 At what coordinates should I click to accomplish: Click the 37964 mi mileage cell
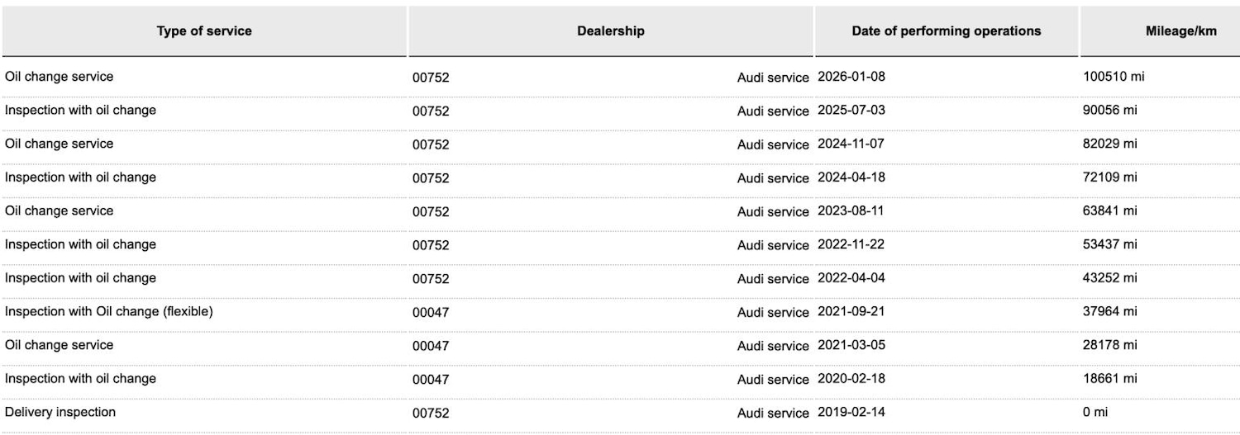click(x=1109, y=311)
